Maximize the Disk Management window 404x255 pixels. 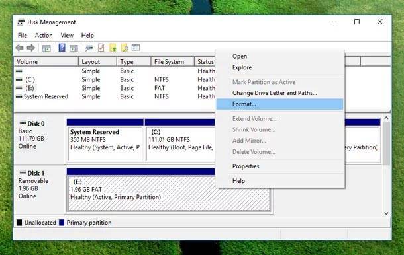[357, 22]
